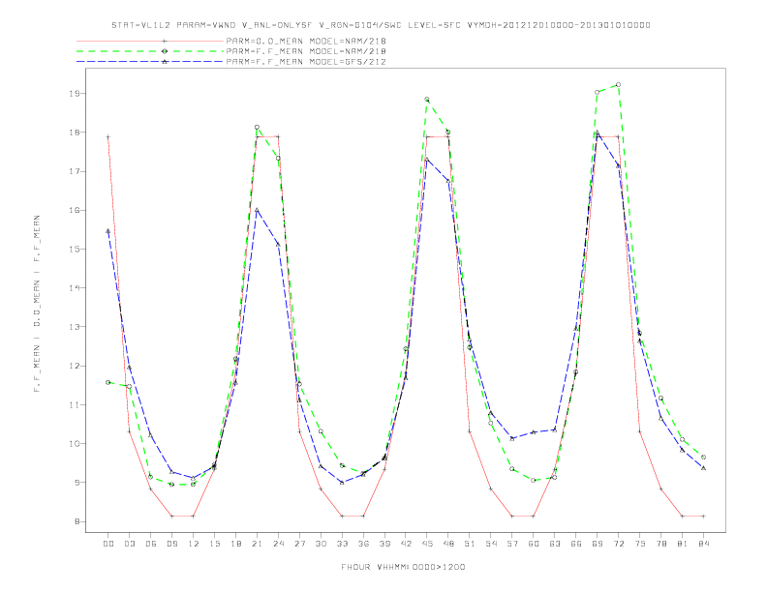Click x-axis forecast hour label 03
The width and height of the screenshot is (767, 592).
pyautogui.click(x=129, y=544)
